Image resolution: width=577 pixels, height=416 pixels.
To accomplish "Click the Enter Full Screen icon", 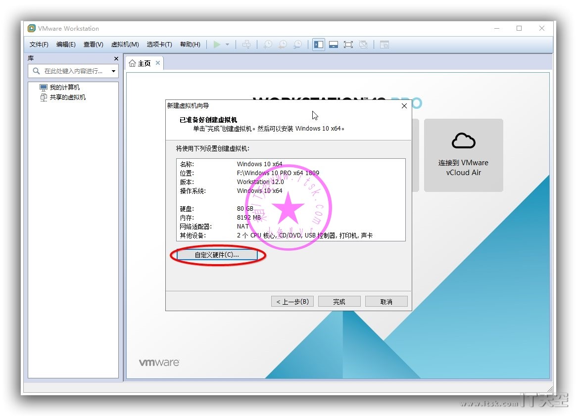I will coord(348,45).
